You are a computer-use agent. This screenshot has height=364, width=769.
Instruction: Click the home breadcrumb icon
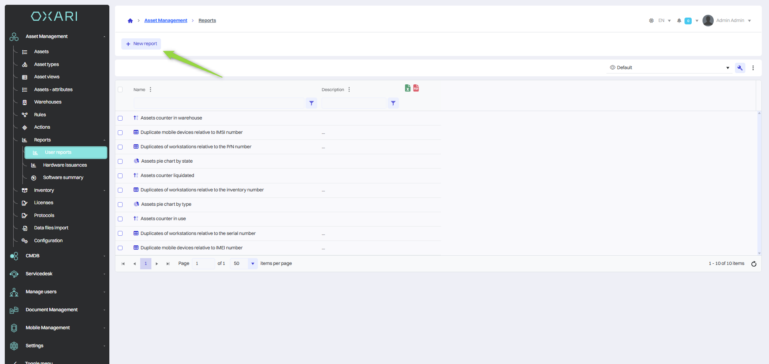point(130,21)
